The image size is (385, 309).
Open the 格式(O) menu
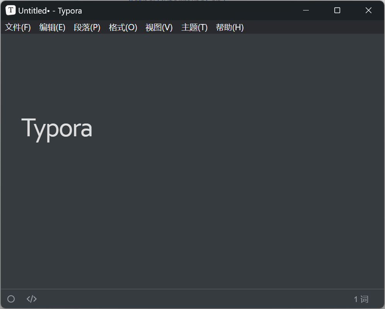point(123,27)
